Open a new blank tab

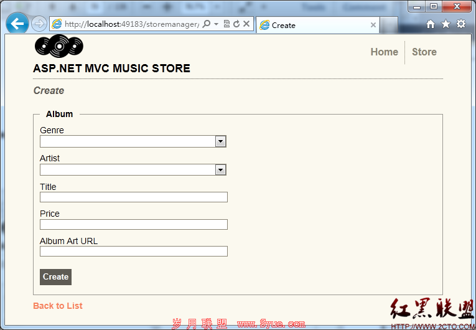(389, 25)
